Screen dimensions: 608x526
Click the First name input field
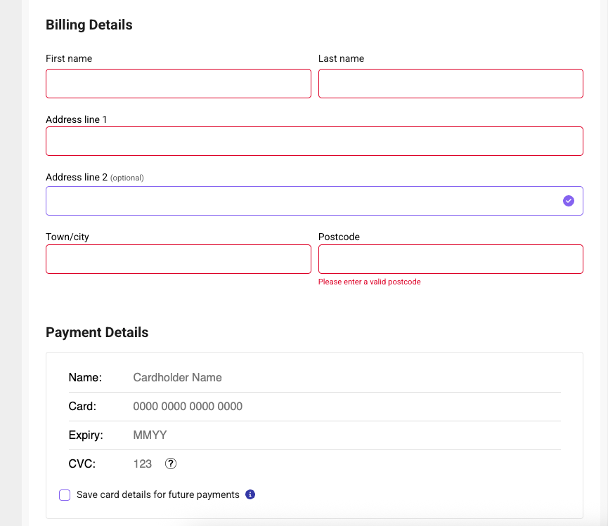(x=179, y=84)
